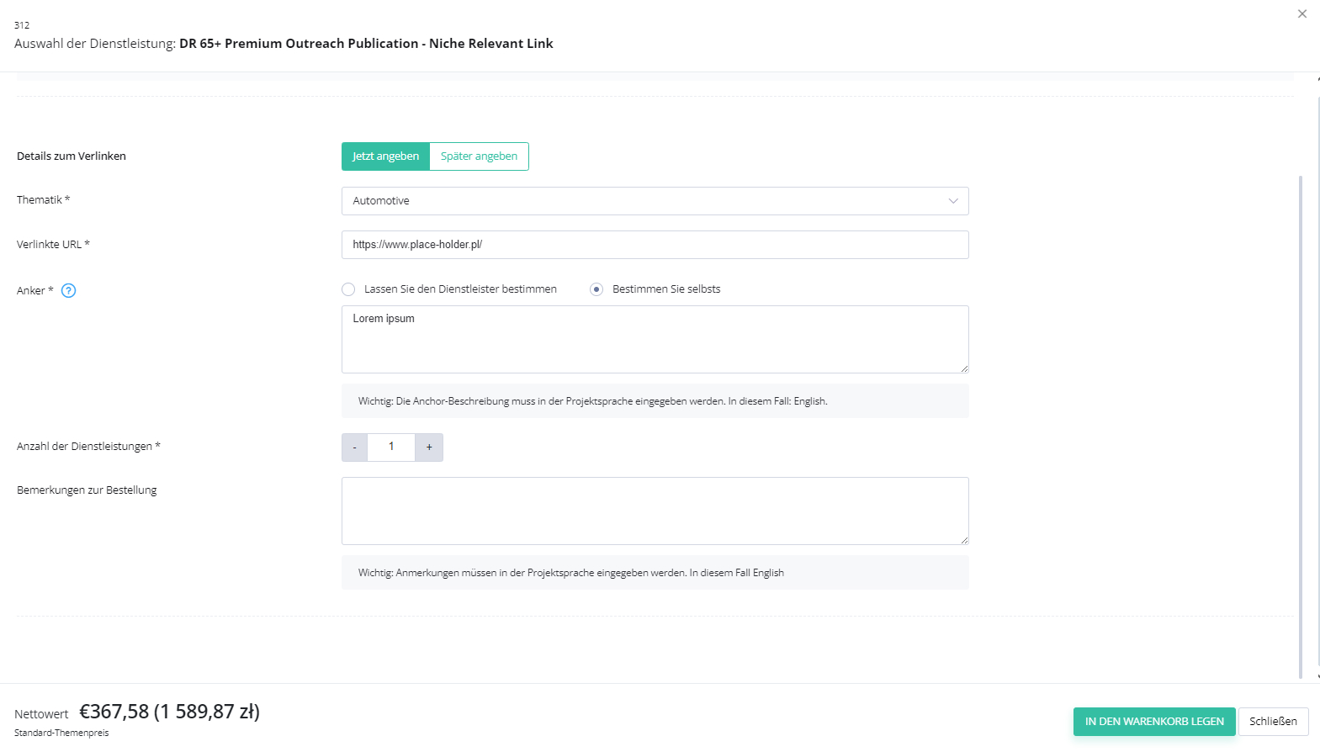Screen dimensions: 1320x752
Task: Grab the Bemerkungen textarea resize handle
Action: (964, 540)
